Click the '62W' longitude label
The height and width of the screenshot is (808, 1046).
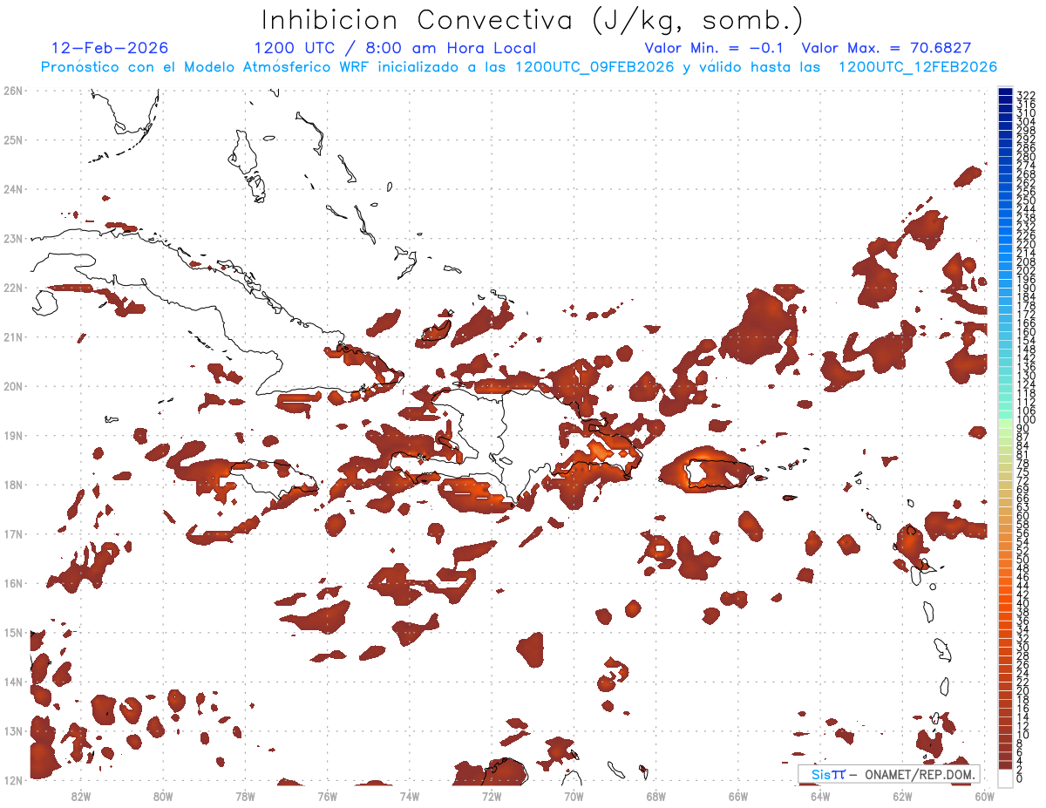click(902, 796)
